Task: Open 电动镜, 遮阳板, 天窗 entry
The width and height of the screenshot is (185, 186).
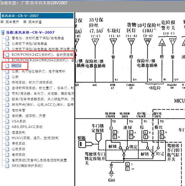Action: (29, 116)
